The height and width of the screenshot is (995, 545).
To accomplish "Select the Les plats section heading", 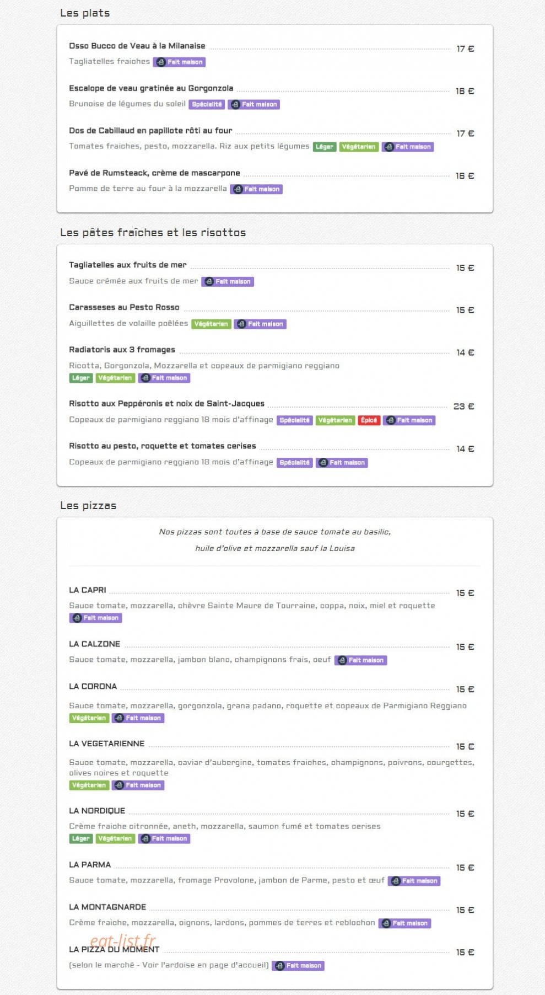I will (85, 13).
